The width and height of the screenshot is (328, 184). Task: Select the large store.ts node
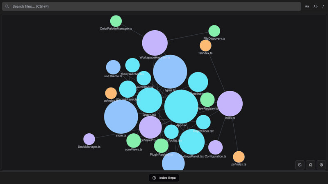click(121, 117)
